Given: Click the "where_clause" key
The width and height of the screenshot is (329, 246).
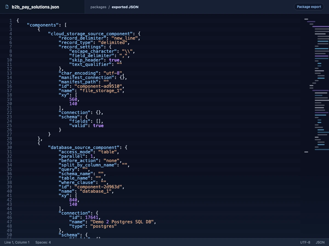Looking at the screenshot, I should [77, 182].
